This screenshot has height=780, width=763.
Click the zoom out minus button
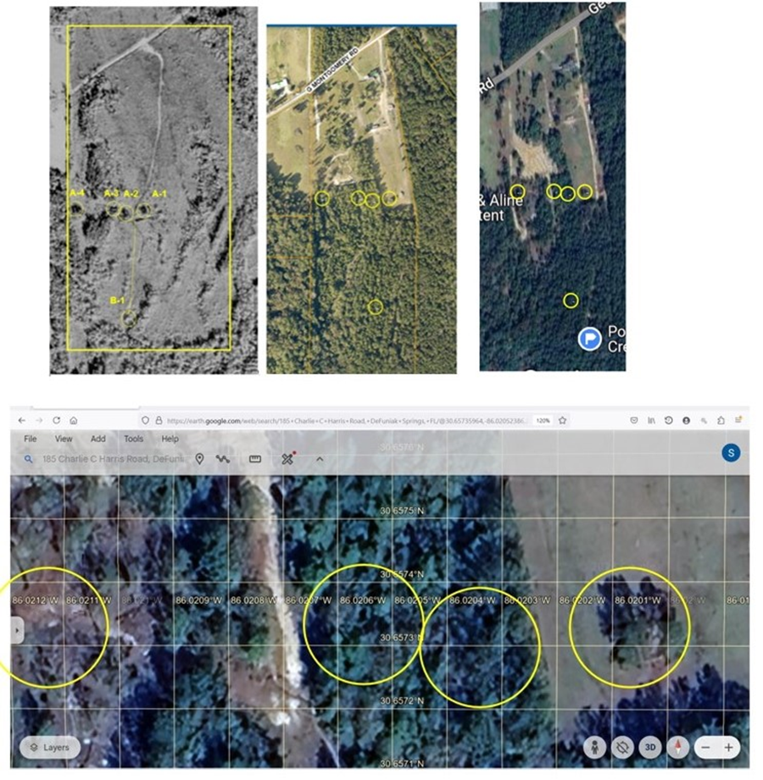(x=705, y=748)
